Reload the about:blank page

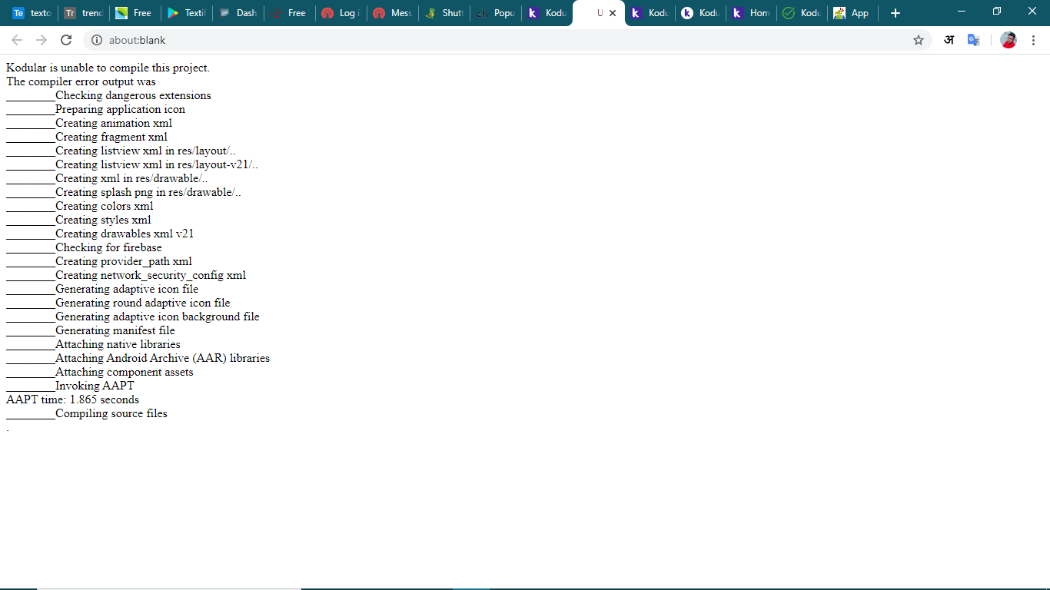point(65,40)
